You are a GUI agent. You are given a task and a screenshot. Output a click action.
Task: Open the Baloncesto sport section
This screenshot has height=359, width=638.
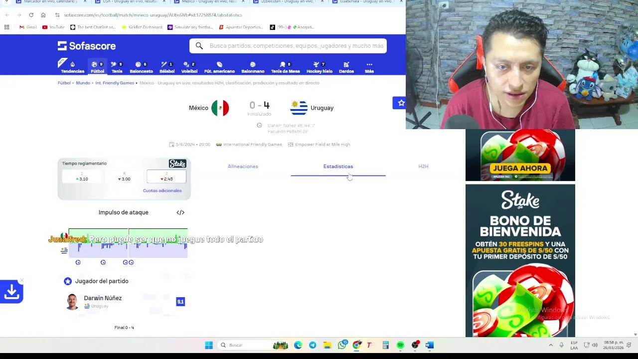(x=142, y=67)
